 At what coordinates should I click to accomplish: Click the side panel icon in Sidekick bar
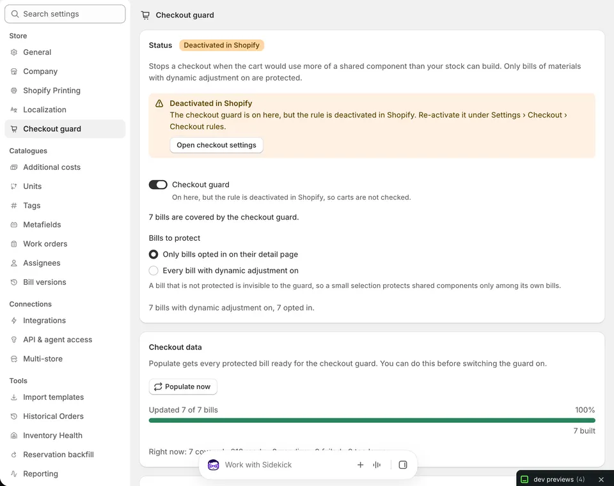click(x=403, y=464)
